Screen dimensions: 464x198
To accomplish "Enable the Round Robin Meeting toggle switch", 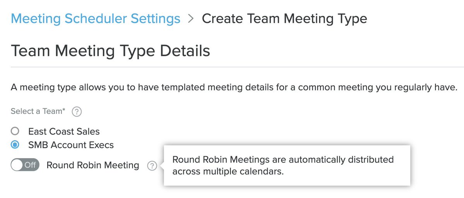I will (x=25, y=165).
